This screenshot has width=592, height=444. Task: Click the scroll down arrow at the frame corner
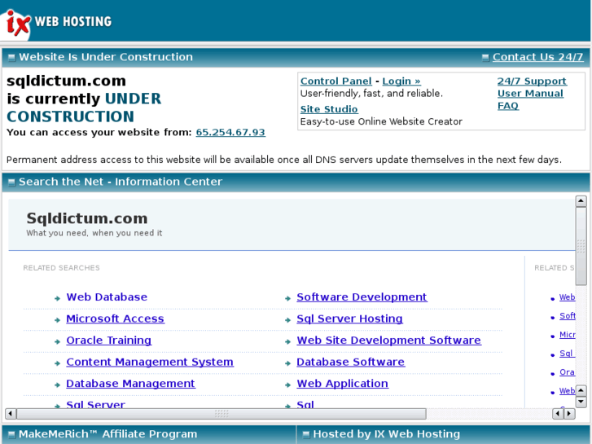[581, 402]
